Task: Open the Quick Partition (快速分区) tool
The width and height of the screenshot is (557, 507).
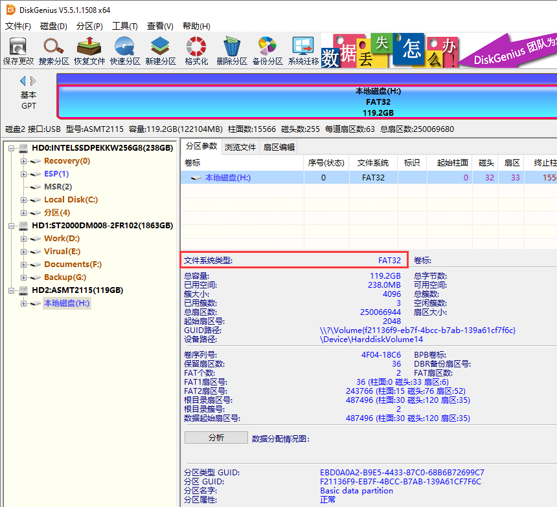Action: 125,51
